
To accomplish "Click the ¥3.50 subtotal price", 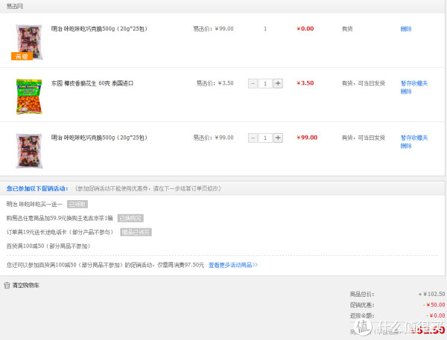I will (x=305, y=83).
